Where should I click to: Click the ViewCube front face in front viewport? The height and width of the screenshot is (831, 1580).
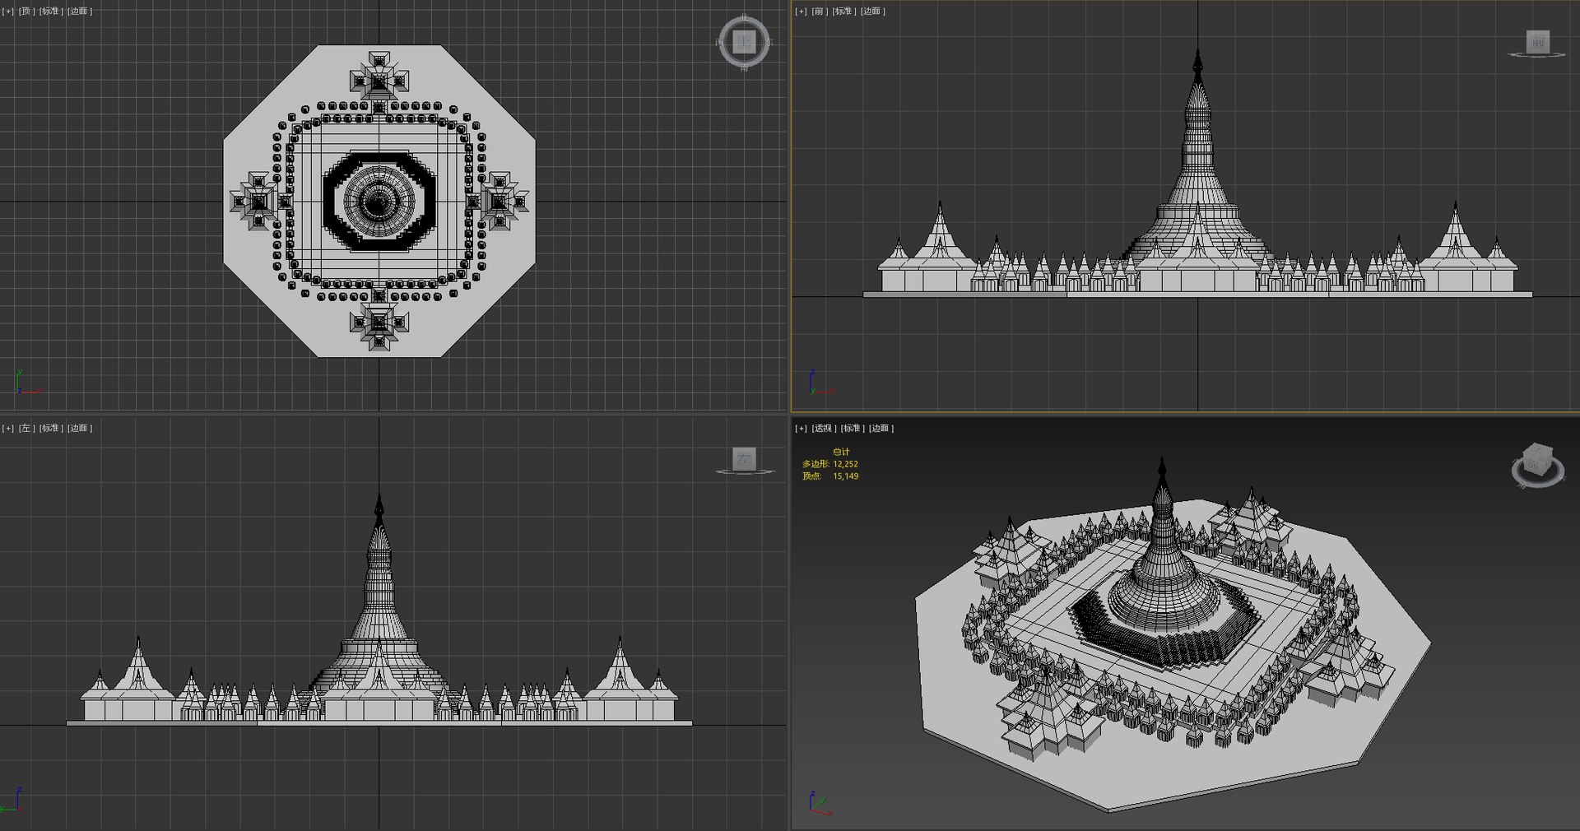pyautogui.click(x=1537, y=41)
